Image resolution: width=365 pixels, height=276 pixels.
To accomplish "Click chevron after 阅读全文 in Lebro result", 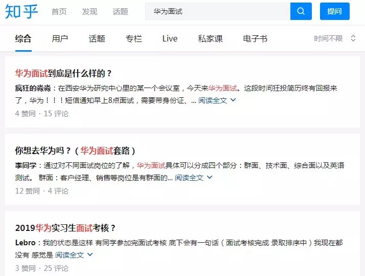I will (x=90, y=254).
